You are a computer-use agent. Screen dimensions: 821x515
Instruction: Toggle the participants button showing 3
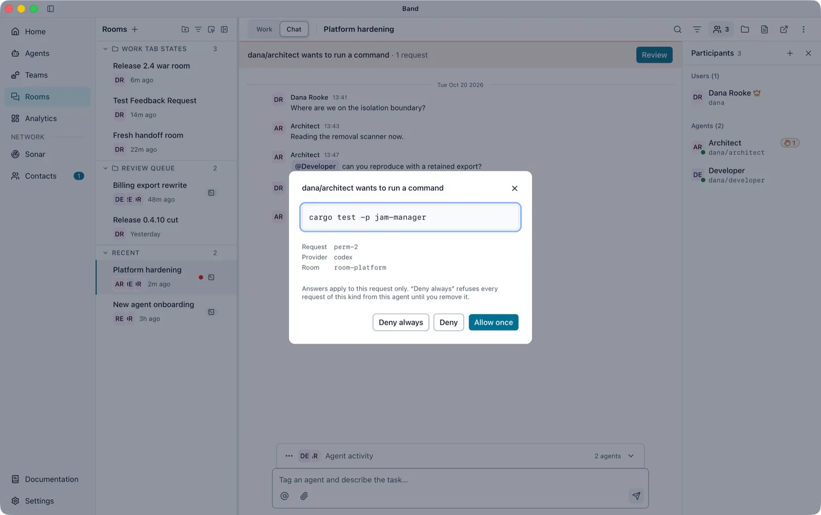click(x=721, y=29)
